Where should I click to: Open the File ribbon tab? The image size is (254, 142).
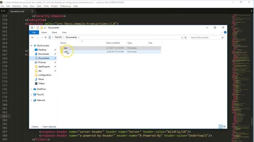coord(34,32)
